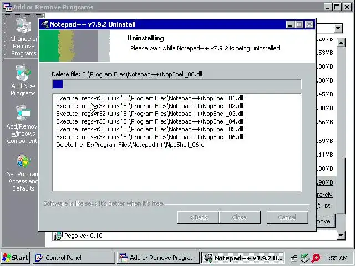This screenshot has width=355, height=266.
Task: Activate Notepad++ v7.9.2 Uninstall taskbar button
Action: 243,258
